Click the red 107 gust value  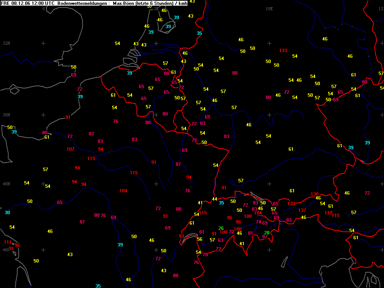point(70,149)
